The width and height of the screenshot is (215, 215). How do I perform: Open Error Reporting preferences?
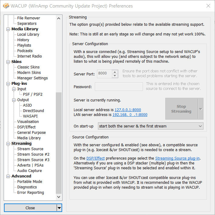coord(31,193)
